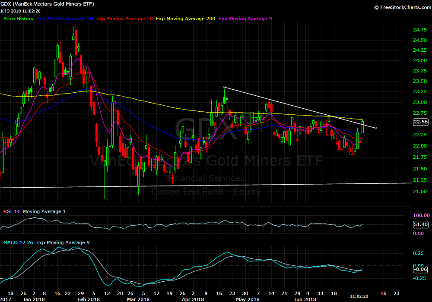This screenshot has width=432, height=302.
Task: Click the Jul 3 2018 timestamp under title
Action: (x=21, y=11)
